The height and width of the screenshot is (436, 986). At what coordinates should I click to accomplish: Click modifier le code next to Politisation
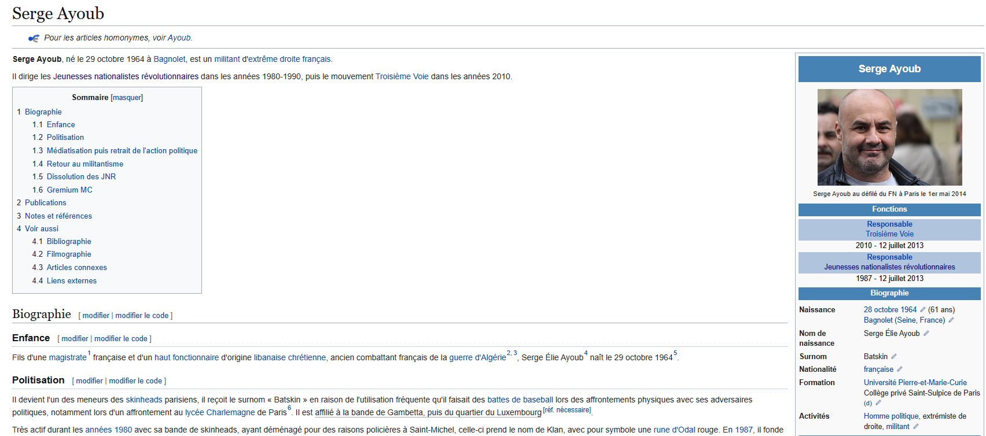(135, 381)
